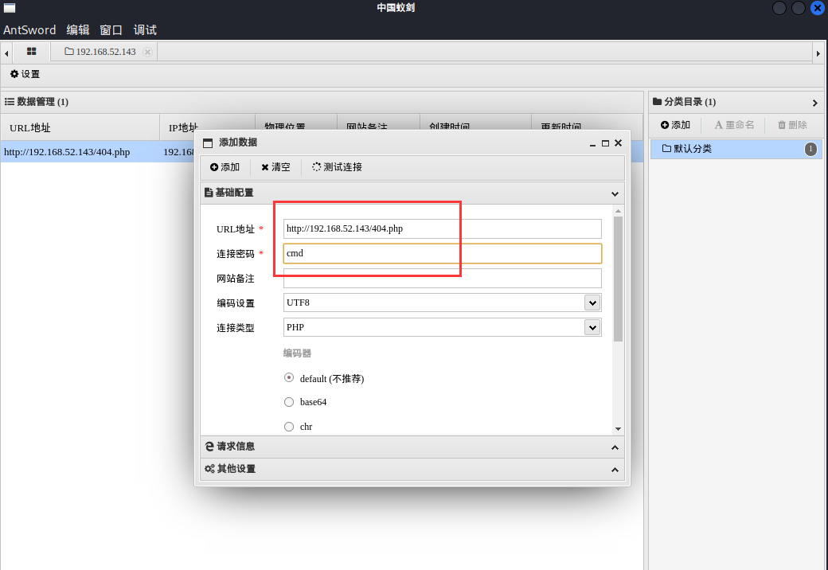Click the 默认分类 count badge
Image resolution: width=828 pixels, height=570 pixels.
[x=810, y=149]
